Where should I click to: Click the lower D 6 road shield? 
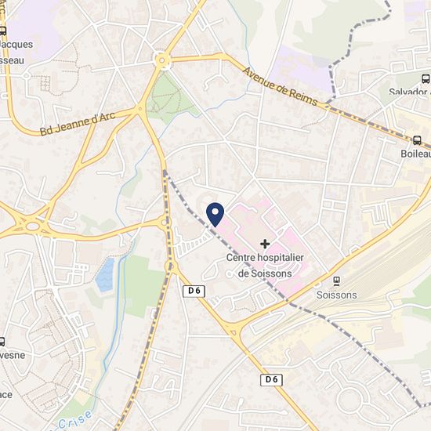pyautogui.click(x=271, y=379)
